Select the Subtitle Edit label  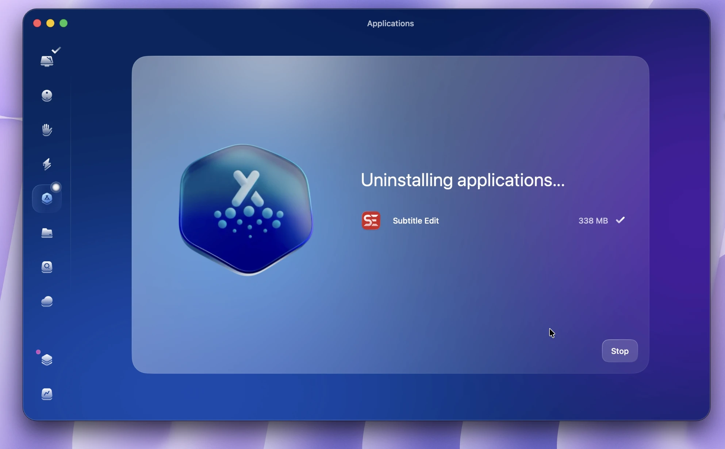click(416, 220)
